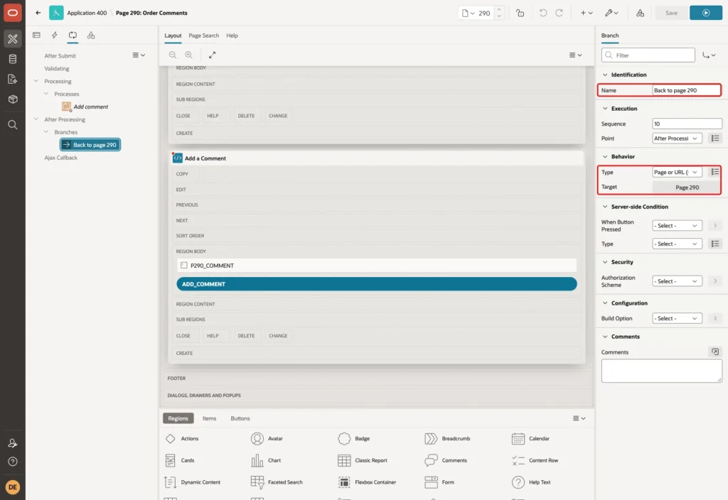Collapse the Processing tree node
Image resolution: width=728 pixels, height=500 pixels.
click(x=36, y=81)
